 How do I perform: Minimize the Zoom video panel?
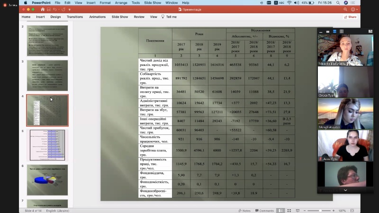(x=321, y=32)
